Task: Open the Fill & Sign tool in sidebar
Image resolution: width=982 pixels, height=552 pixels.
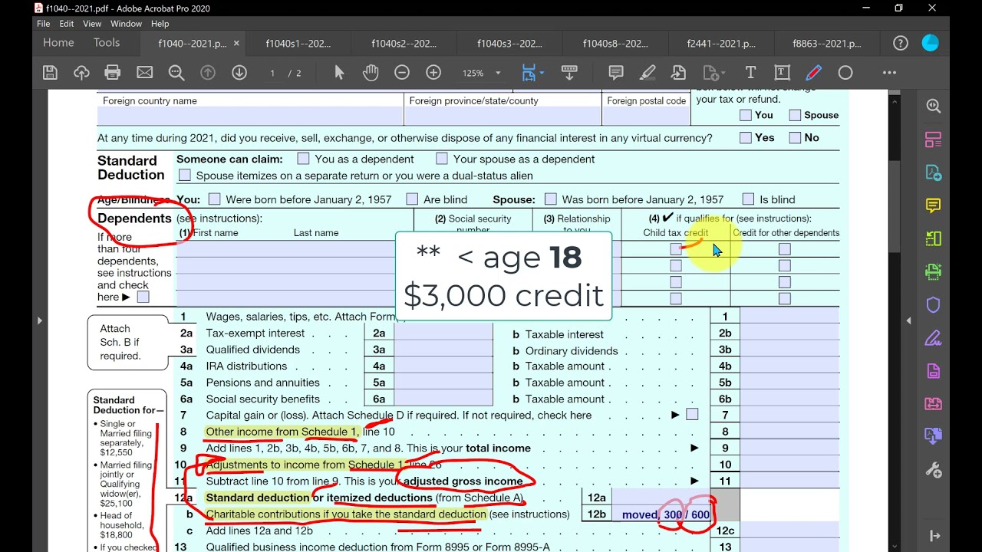Action: (x=934, y=338)
